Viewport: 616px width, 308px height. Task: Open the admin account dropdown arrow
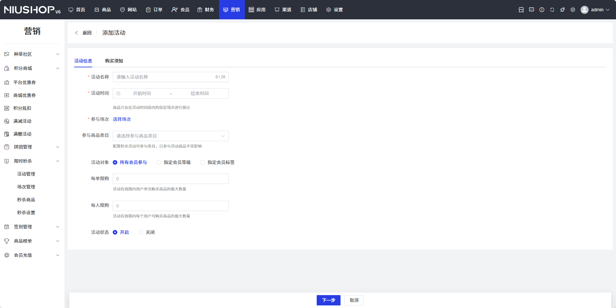(x=608, y=10)
